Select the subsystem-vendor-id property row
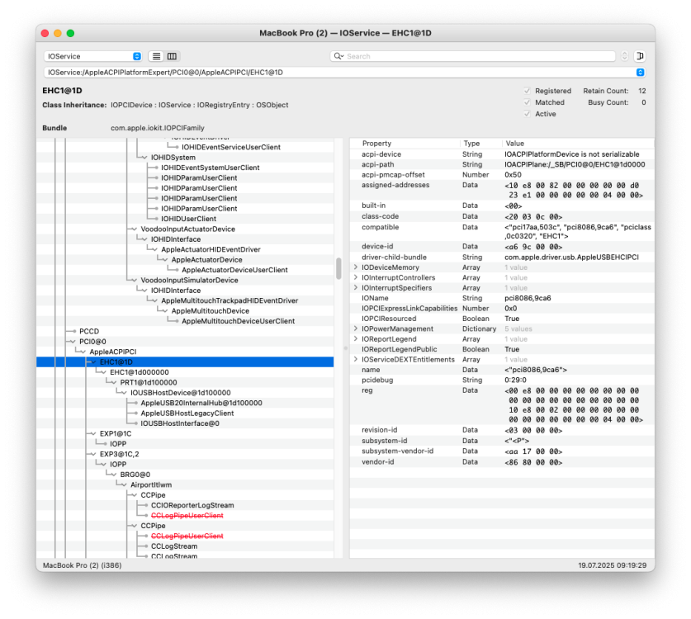691x619 pixels. click(502, 451)
